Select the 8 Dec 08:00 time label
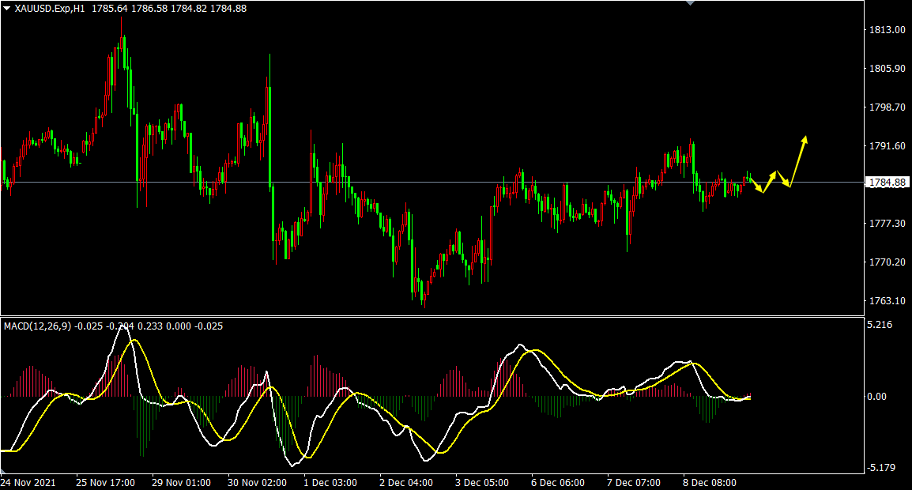This screenshot has width=912, height=490. click(710, 482)
